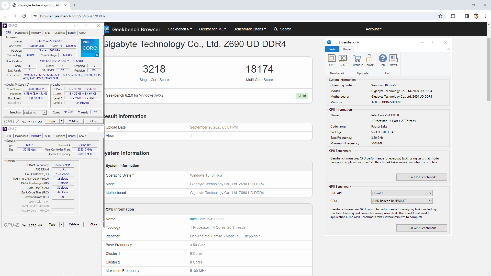The image size is (491, 276).
Task: Click the Run GPU Benchmark button
Action: (x=421, y=228)
